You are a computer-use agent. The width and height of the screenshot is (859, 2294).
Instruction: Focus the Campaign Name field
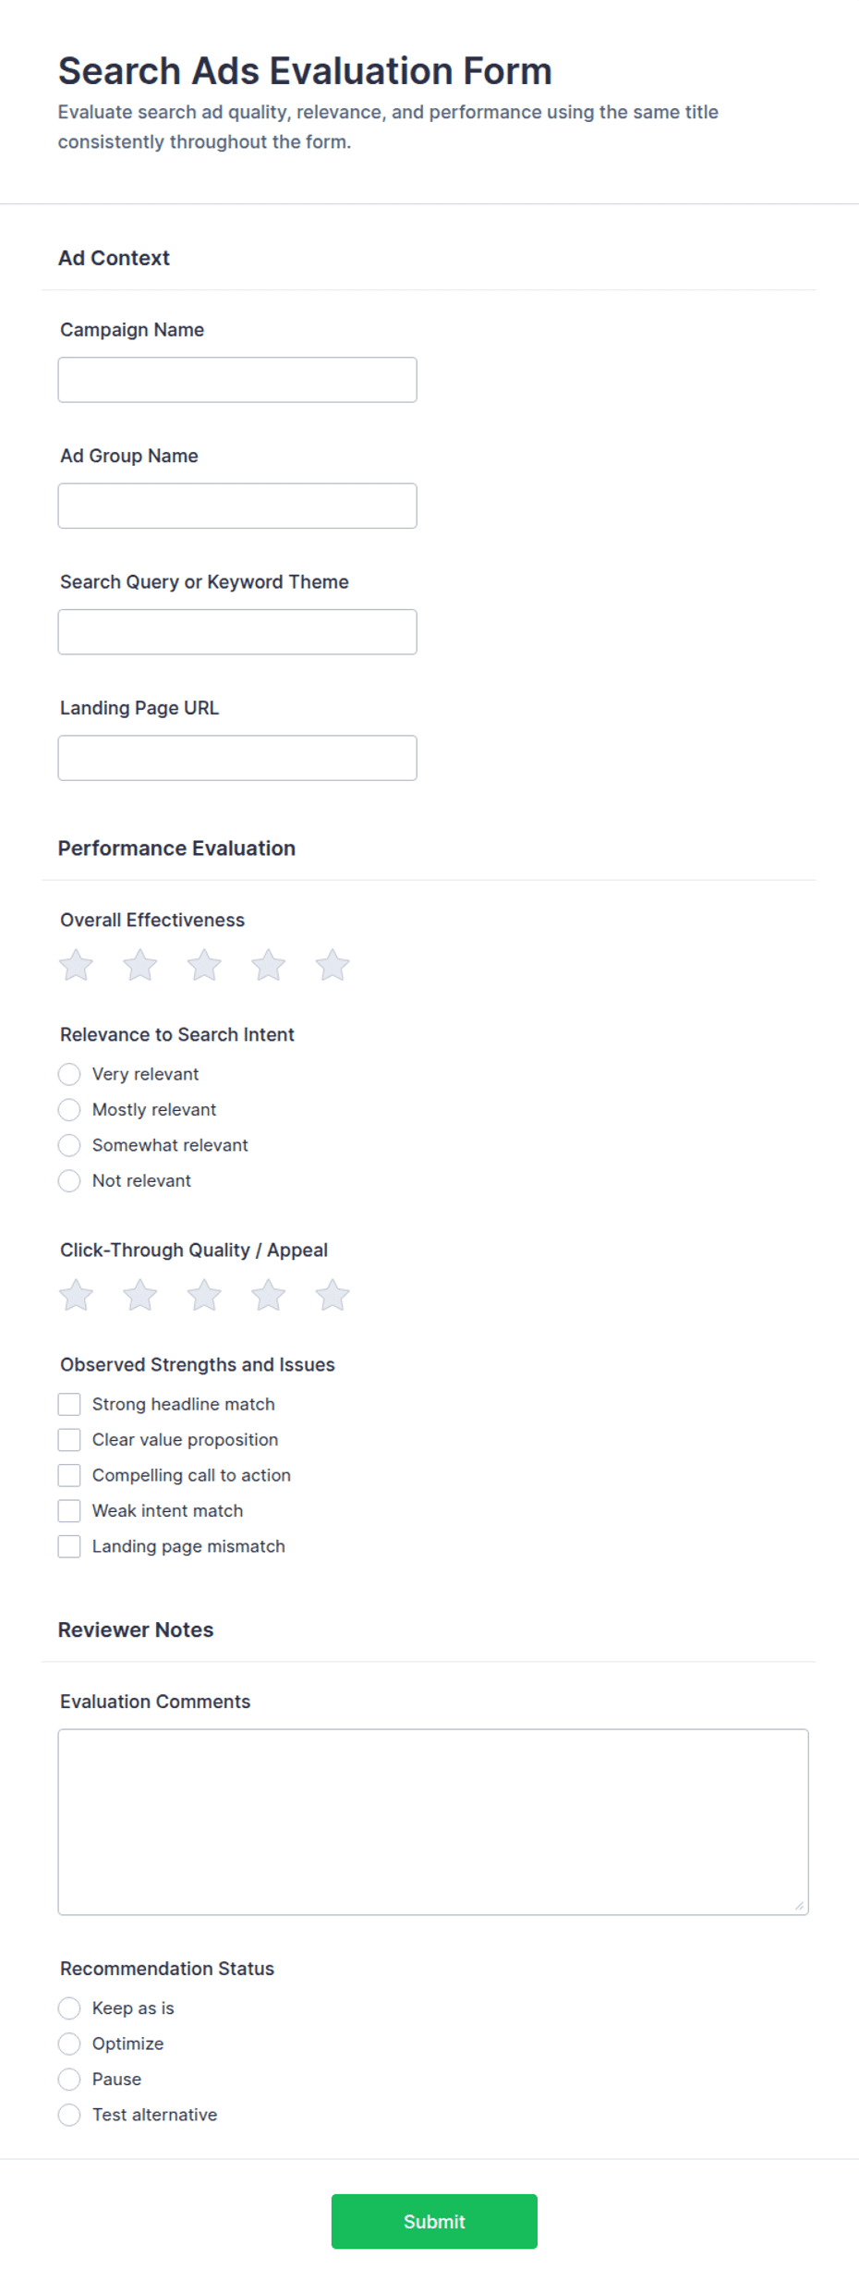tap(237, 380)
